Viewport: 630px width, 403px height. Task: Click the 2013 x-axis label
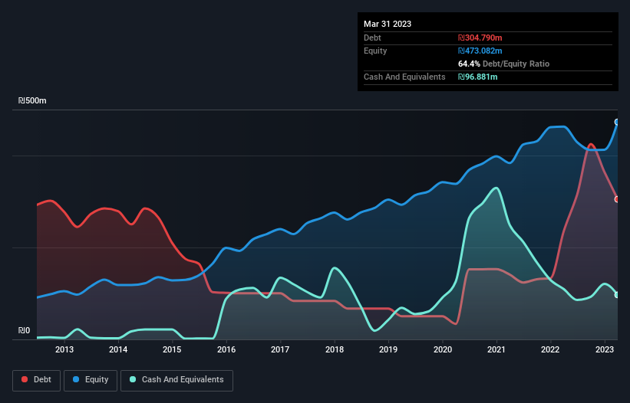[64, 349]
